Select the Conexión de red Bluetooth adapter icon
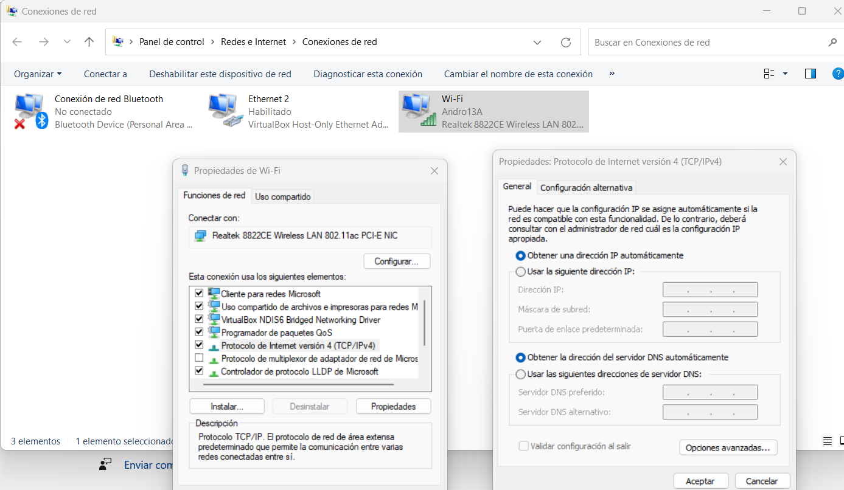The image size is (844, 490). (x=30, y=112)
